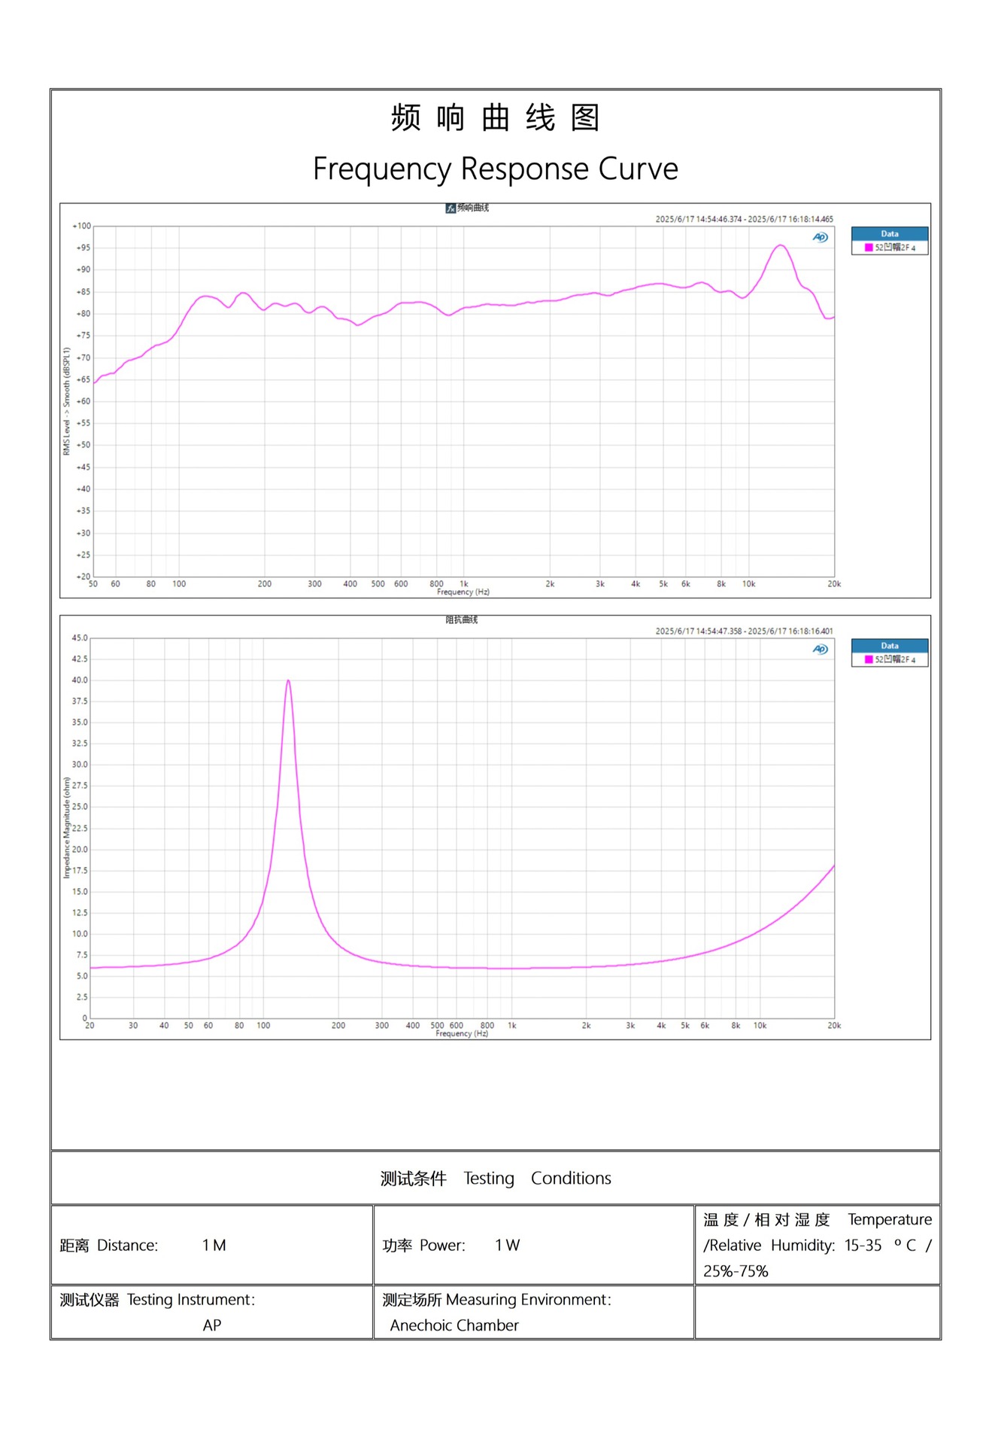This screenshot has width=986, height=1445.
Task: Click the Impedance Magnitude (ohm) axis label
Action: point(66,828)
